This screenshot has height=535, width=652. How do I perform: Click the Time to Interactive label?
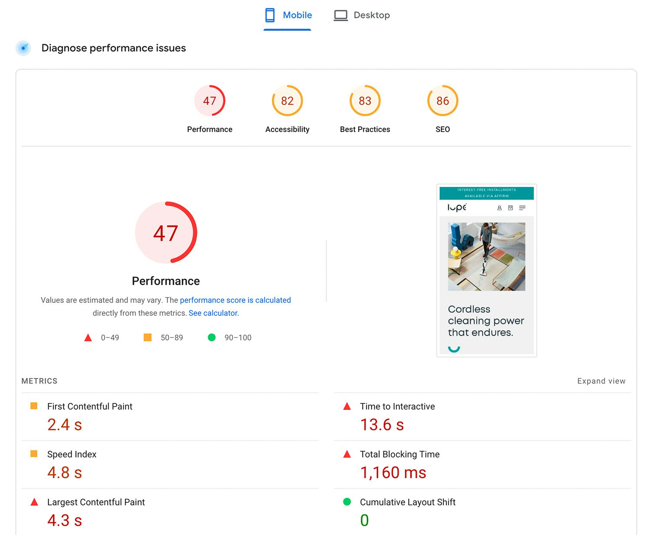click(397, 406)
